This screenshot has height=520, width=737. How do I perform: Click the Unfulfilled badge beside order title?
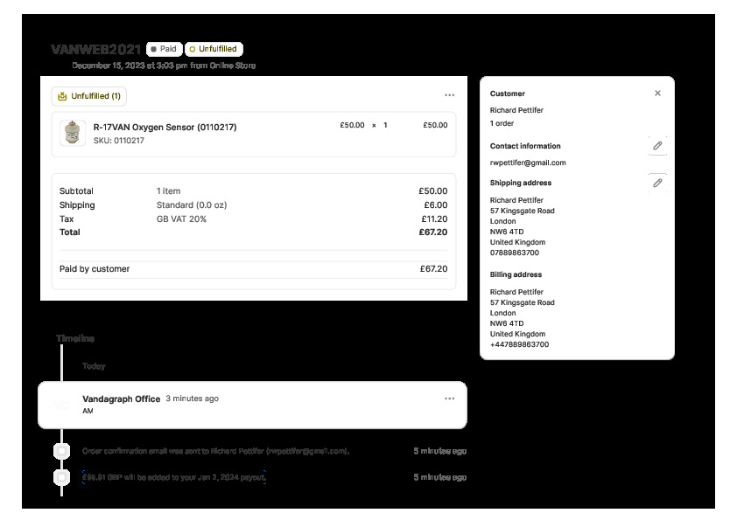coord(214,49)
